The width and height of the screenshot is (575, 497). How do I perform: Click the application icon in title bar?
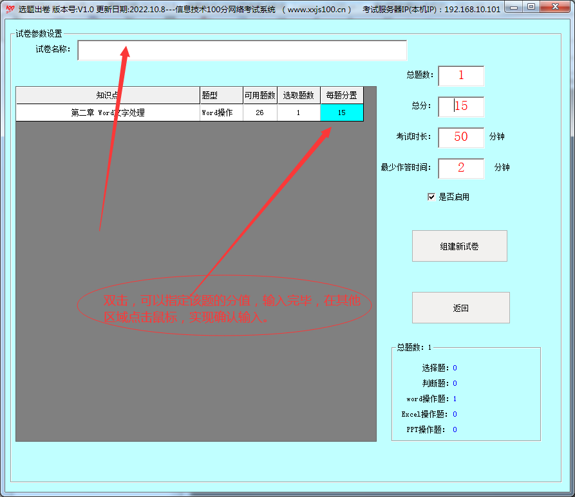tap(10, 9)
